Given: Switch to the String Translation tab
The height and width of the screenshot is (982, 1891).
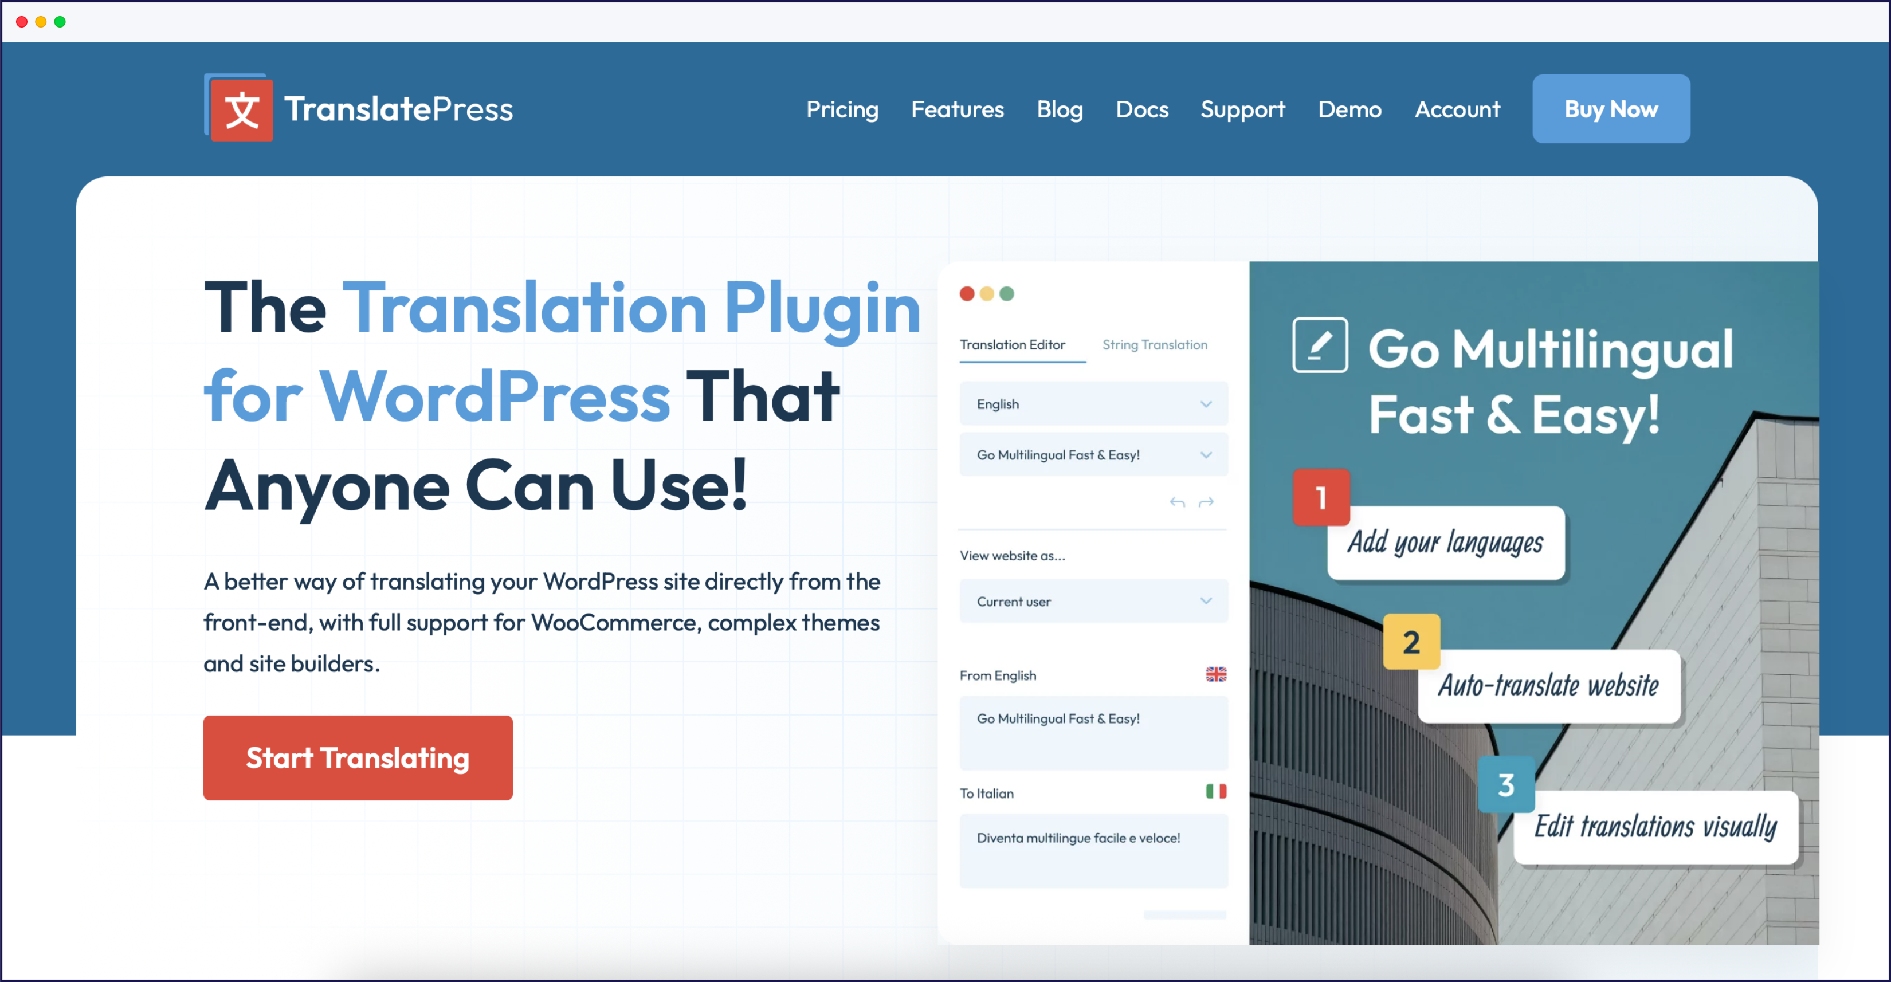Looking at the screenshot, I should [x=1154, y=345].
